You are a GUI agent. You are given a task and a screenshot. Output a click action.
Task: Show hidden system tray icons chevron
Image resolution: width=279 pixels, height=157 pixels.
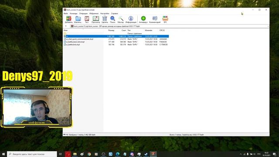pos(241,154)
